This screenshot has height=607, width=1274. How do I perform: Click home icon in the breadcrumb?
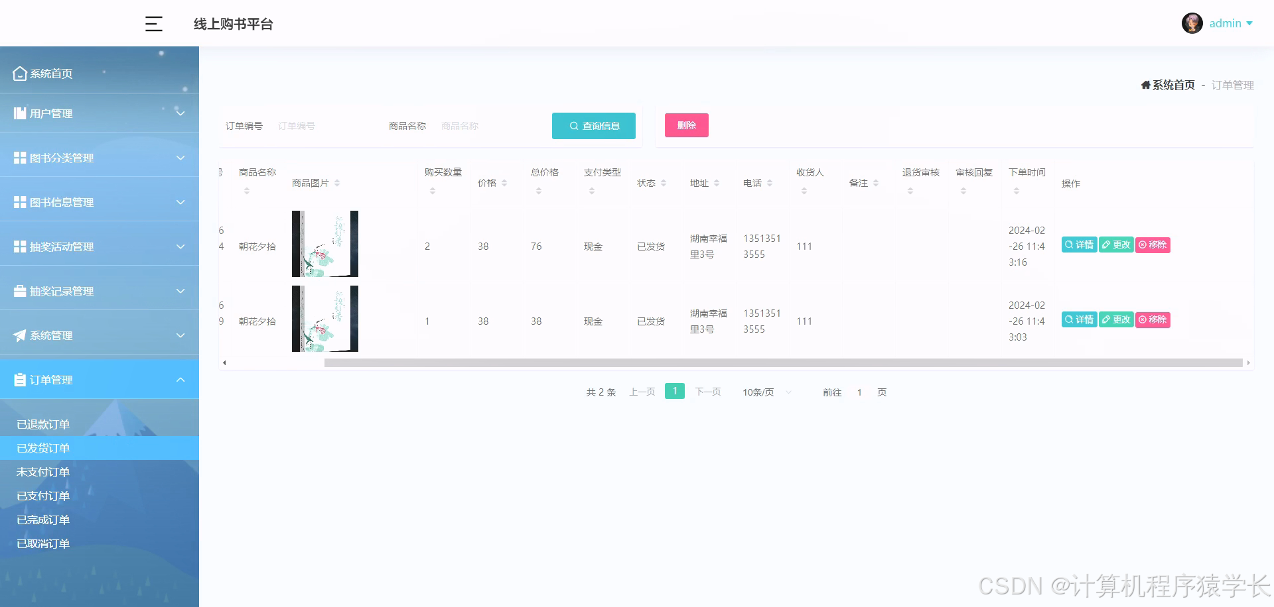(1145, 85)
